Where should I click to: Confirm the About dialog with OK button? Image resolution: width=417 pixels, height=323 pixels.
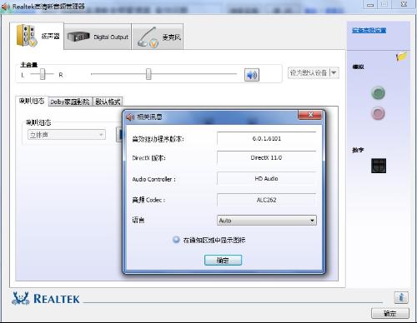click(223, 261)
